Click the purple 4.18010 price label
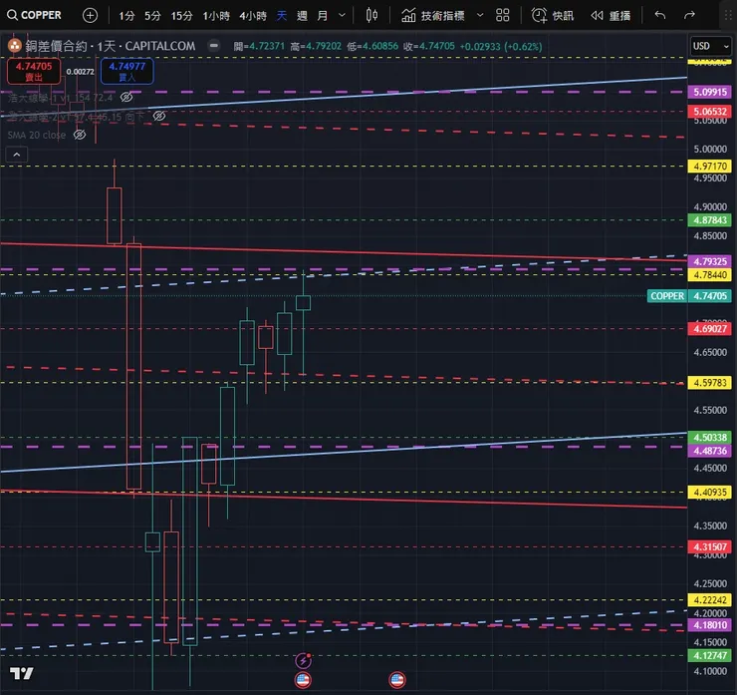 (710, 625)
